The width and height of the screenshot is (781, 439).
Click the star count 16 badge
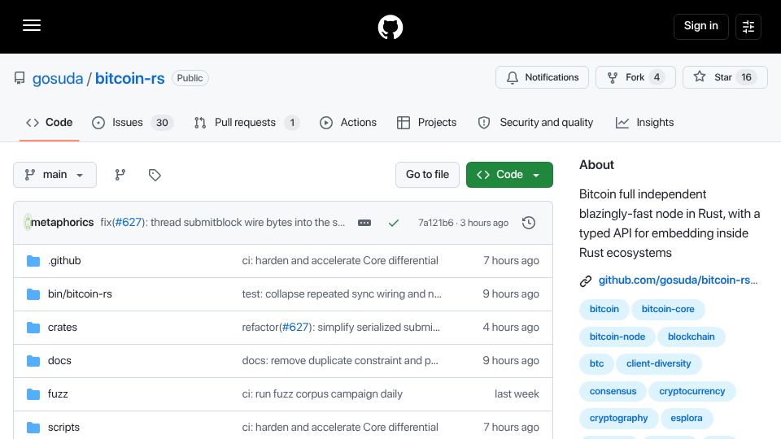[x=746, y=77]
